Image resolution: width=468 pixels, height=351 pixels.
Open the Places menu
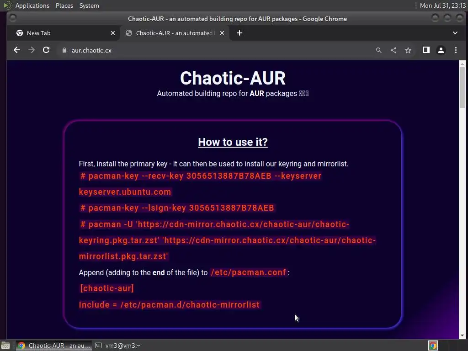pyautogui.click(x=64, y=5)
